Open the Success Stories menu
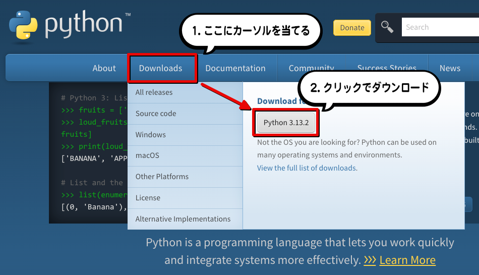 pyautogui.click(x=387, y=68)
